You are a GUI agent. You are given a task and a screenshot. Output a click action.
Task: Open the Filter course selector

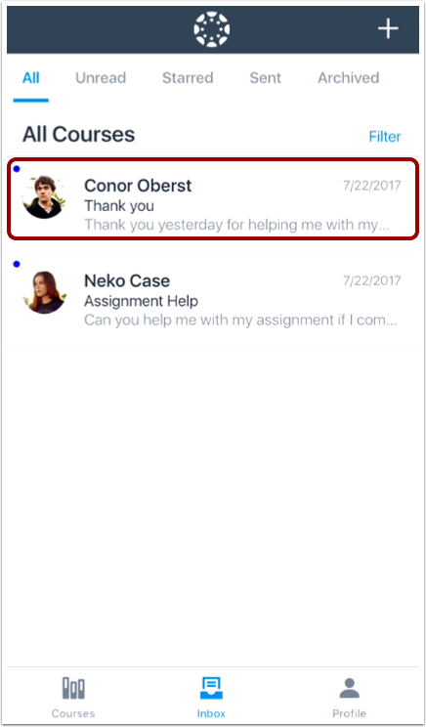(x=385, y=137)
